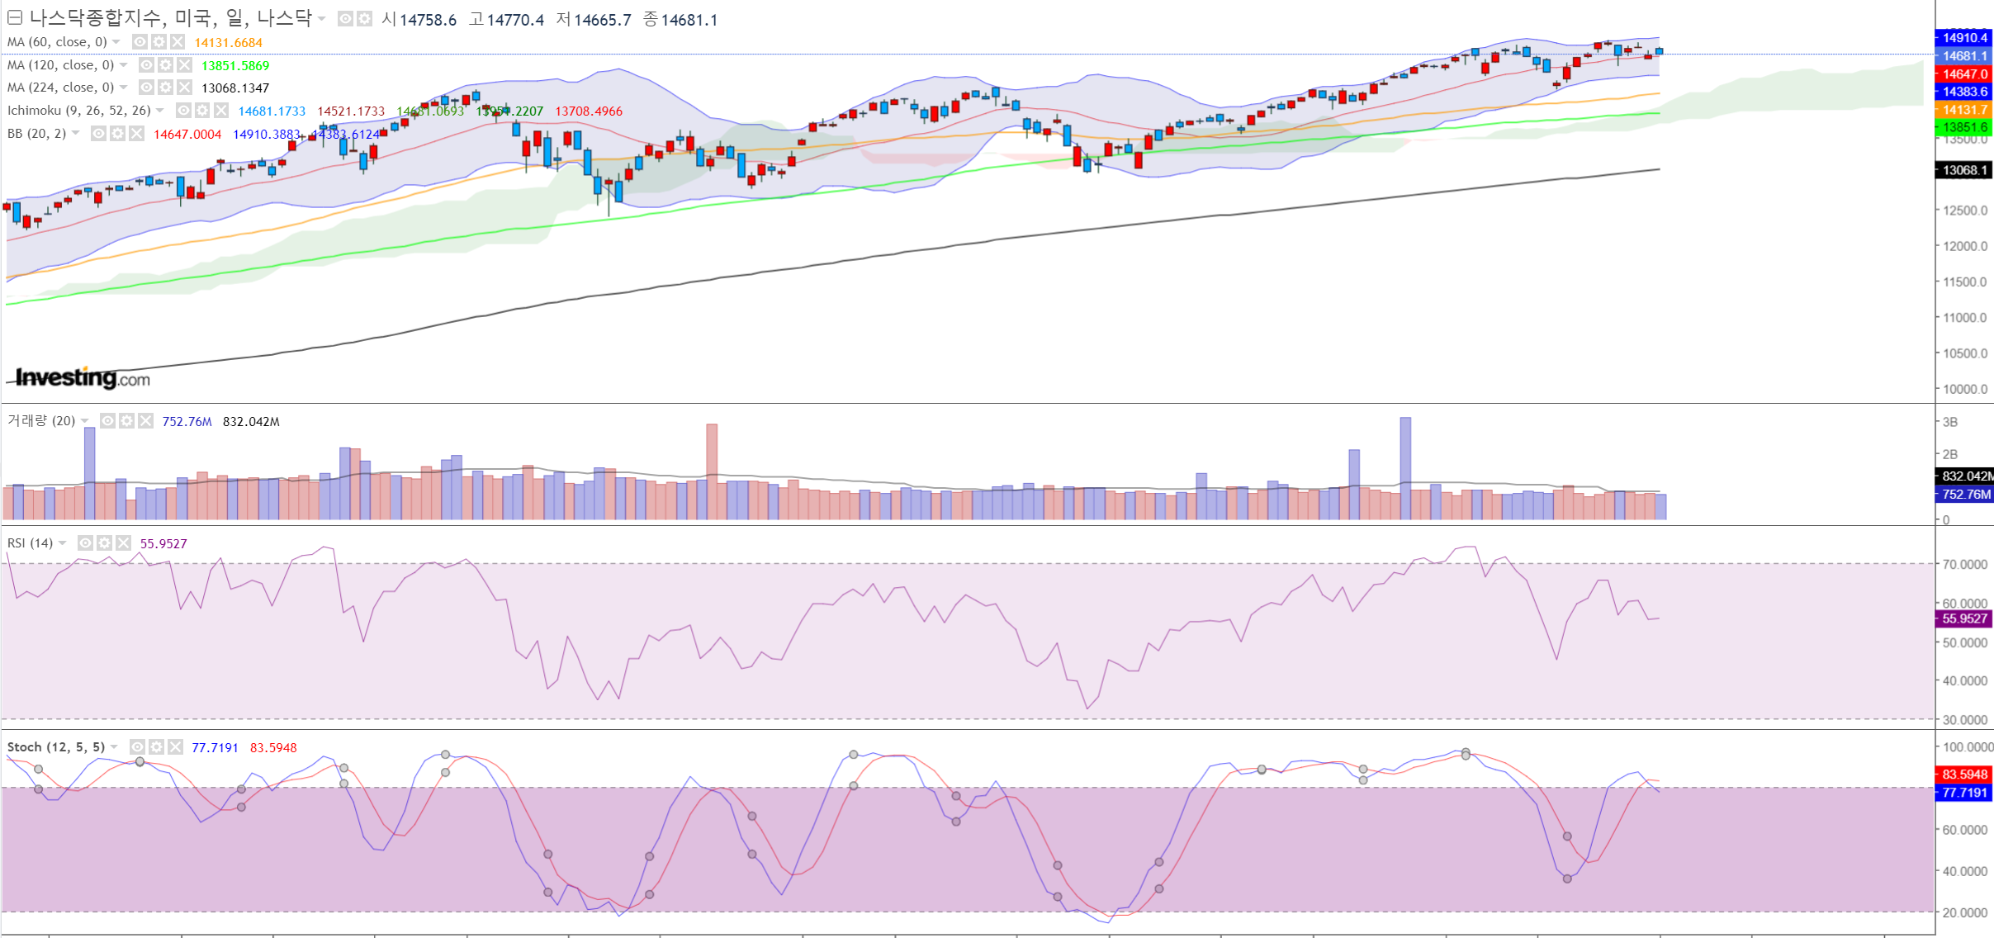This screenshot has height=938, width=1994.
Task: Remove the MA (120, close, 0) indicator
Action: [185, 64]
